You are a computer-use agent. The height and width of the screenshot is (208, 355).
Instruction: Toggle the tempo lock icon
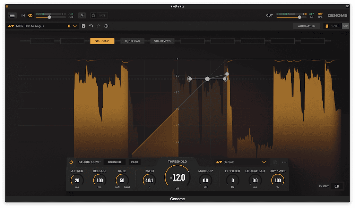(327, 26)
